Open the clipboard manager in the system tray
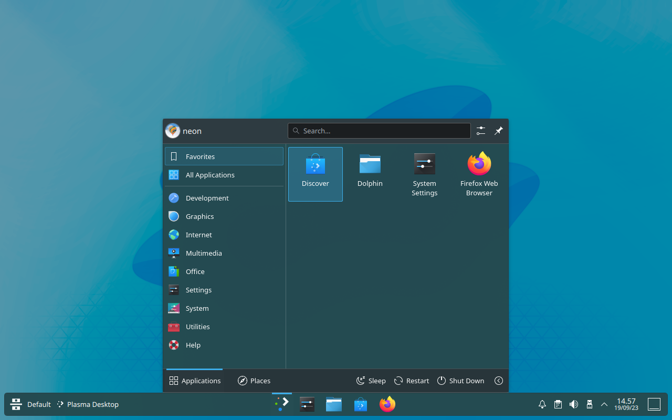The height and width of the screenshot is (420, 672). tap(558, 404)
